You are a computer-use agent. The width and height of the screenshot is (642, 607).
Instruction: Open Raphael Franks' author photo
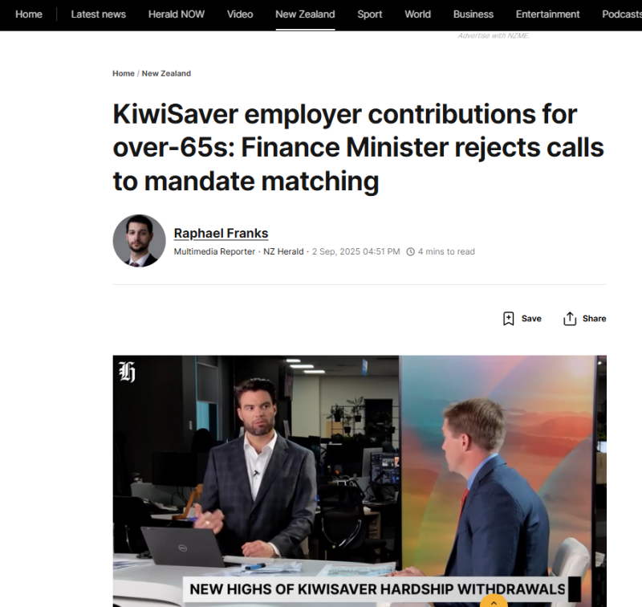coord(139,241)
